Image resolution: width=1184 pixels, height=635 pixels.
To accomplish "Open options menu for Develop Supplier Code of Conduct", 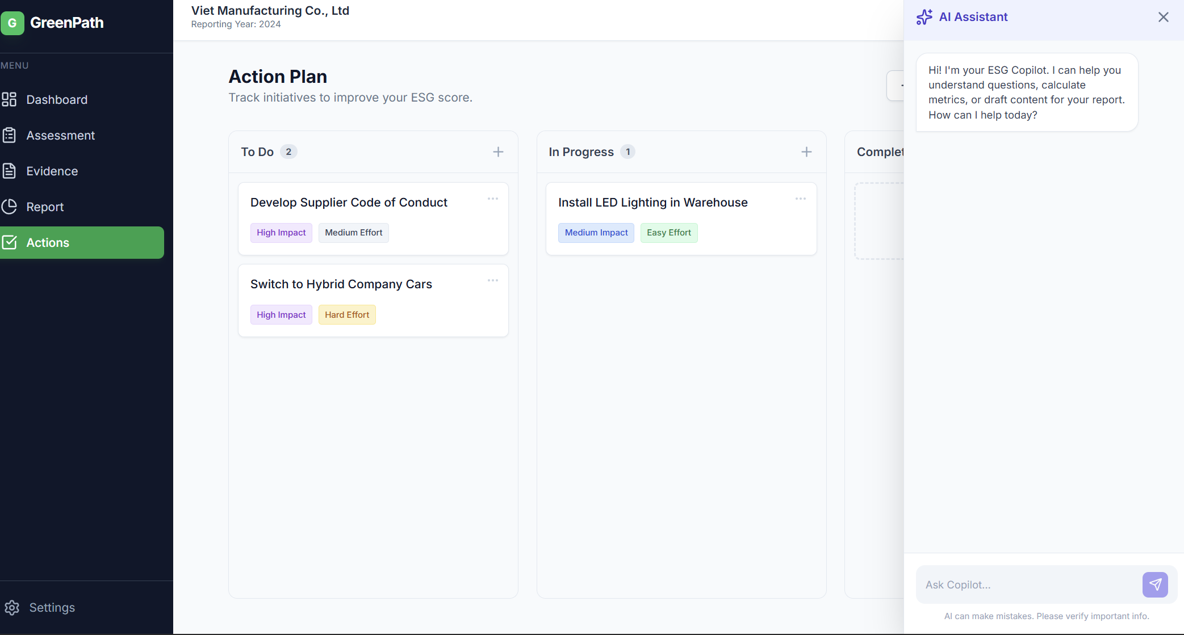I will tap(492, 199).
